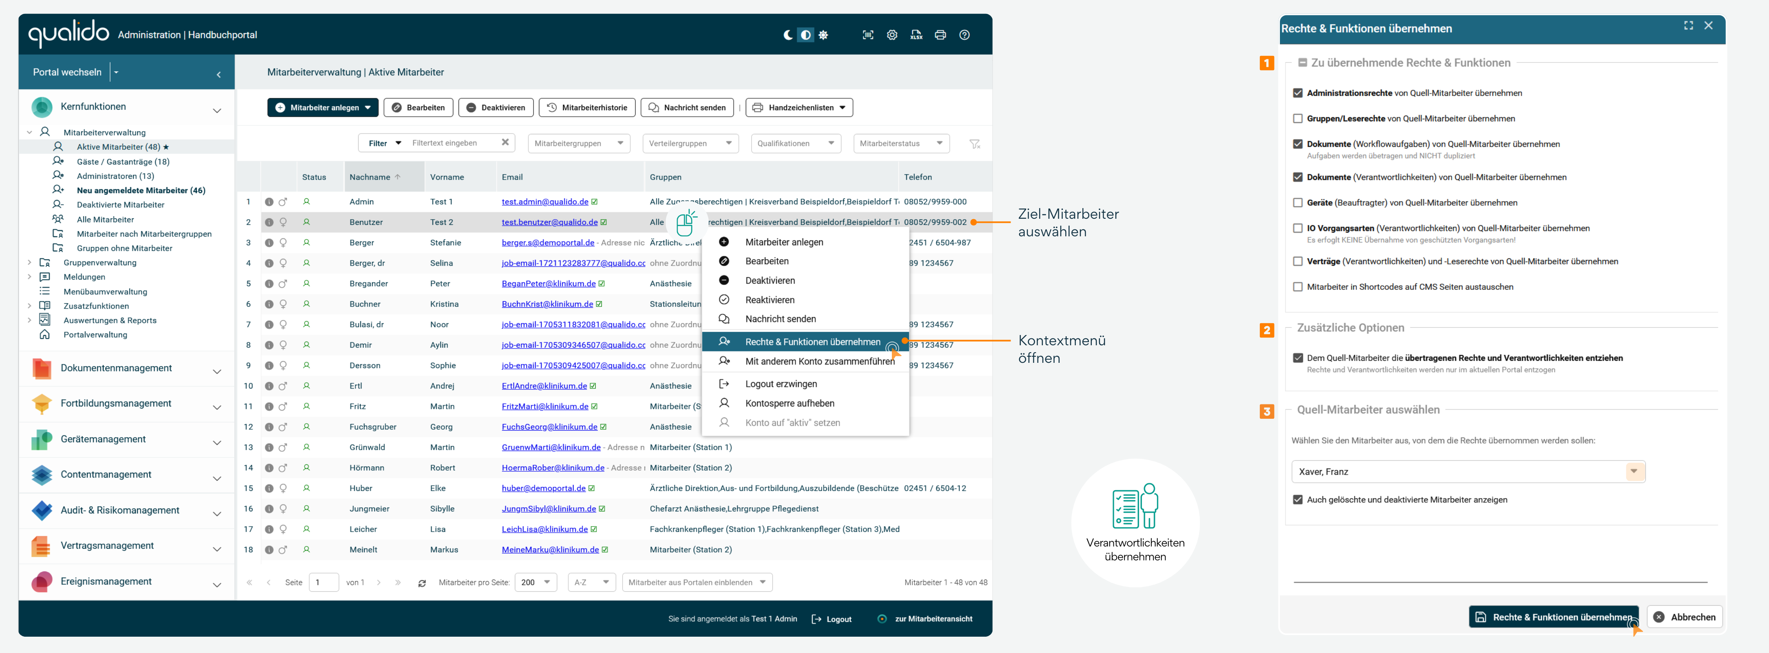Click the settings gear icon in header
1769x653 pixels.
pos(892,35)
